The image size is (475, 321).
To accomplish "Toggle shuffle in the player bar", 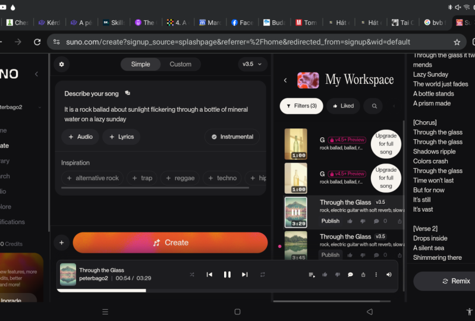I will point(192,275).
